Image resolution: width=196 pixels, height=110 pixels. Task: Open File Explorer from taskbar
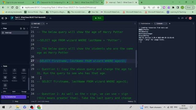tap(17, 107)
